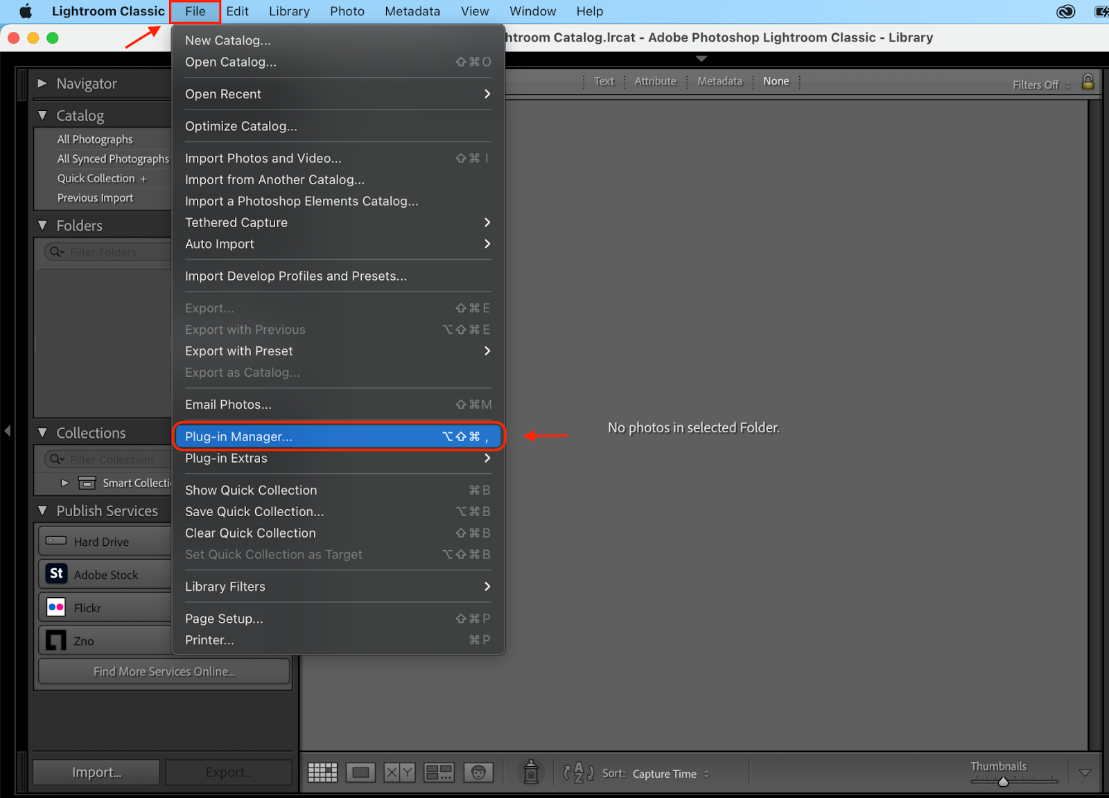Select All Photographs in Catalog
The width and height of the screenshot is (1109, 798).
tap(95, 139)
